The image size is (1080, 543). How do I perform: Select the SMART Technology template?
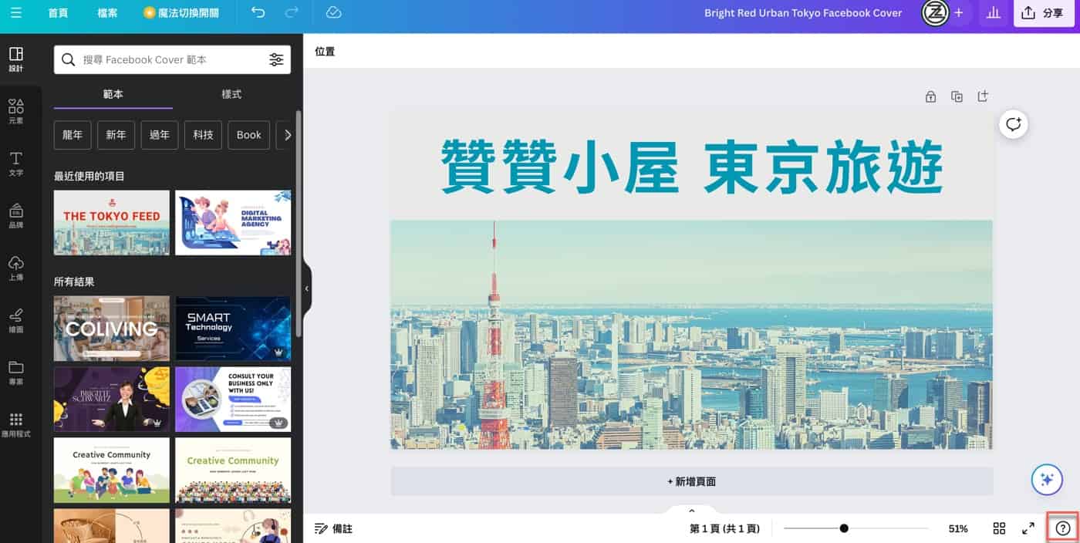click(x=233, y=329)
